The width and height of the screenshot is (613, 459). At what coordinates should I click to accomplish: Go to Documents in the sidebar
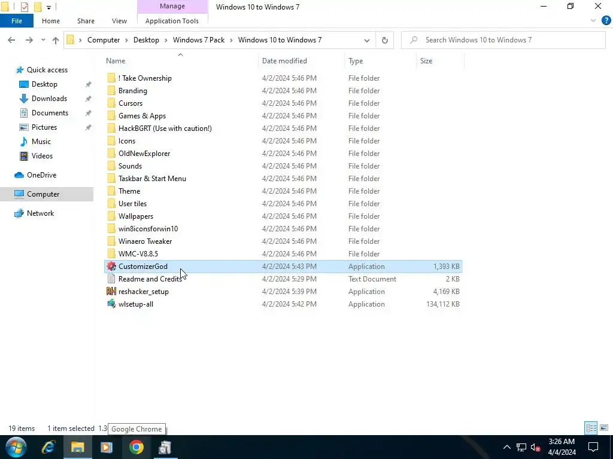coord(50,113)
